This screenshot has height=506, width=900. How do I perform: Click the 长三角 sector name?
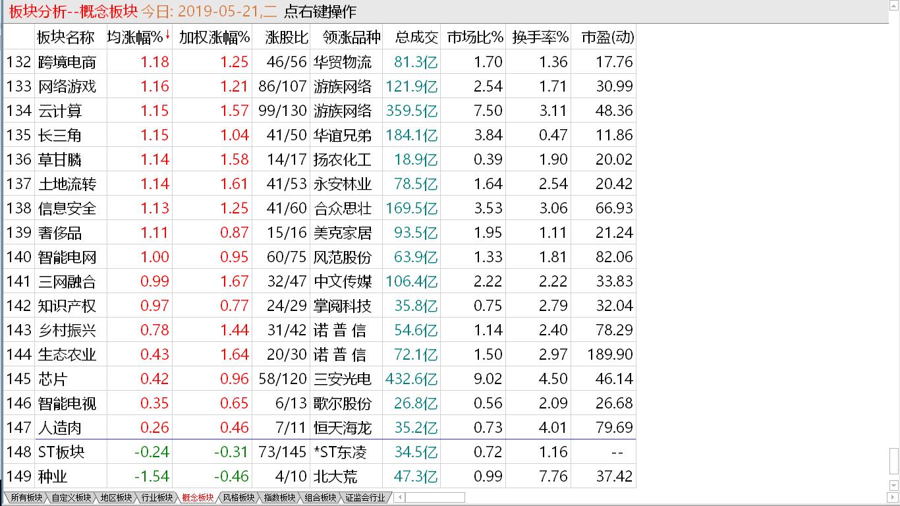click(60, 135)
